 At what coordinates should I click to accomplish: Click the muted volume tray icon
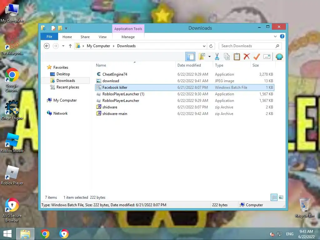coord(272,234)
